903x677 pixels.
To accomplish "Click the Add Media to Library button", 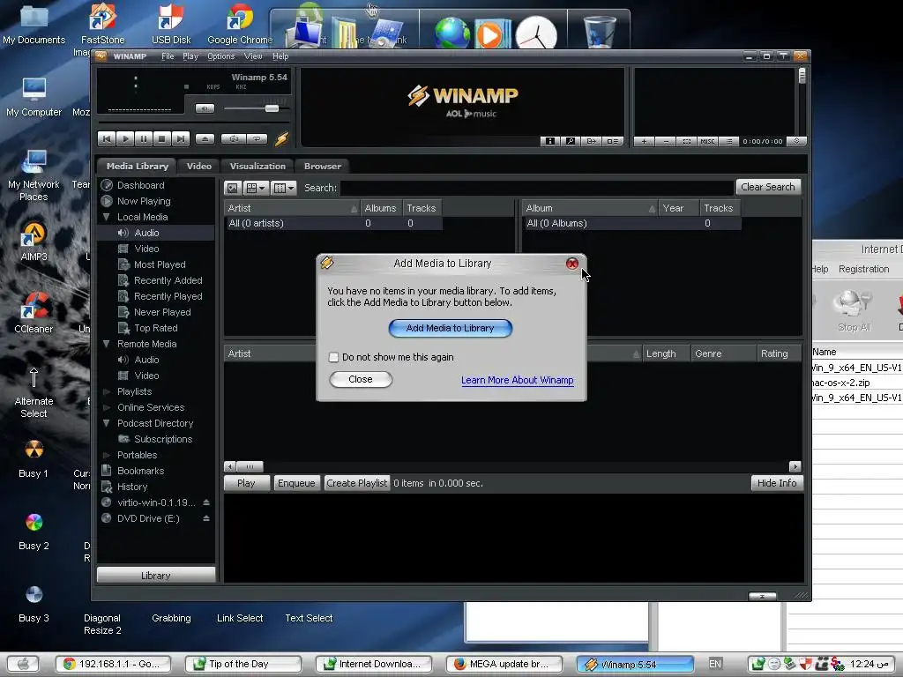I will point(451,328).
